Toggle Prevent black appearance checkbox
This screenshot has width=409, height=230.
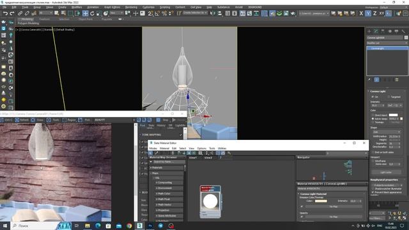tap(373, 192)
